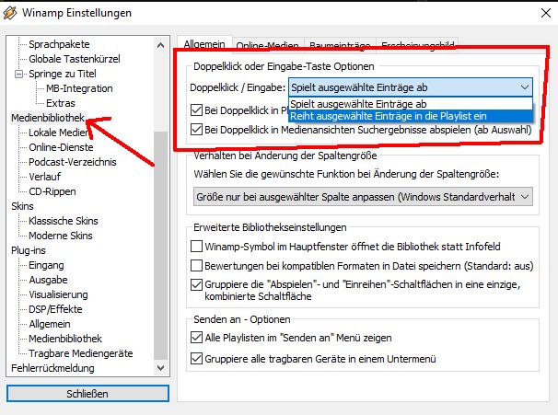Select the top-level Medienbibliothek tree item
This screenshot has height=415, width=558.
pyautogui.click(x=48, y=118)
